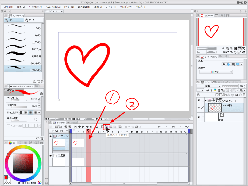The height and width of the screenshot is (186, 248).
Task: Open the タイムライン1 dropdown
Action: pos(59,131)
